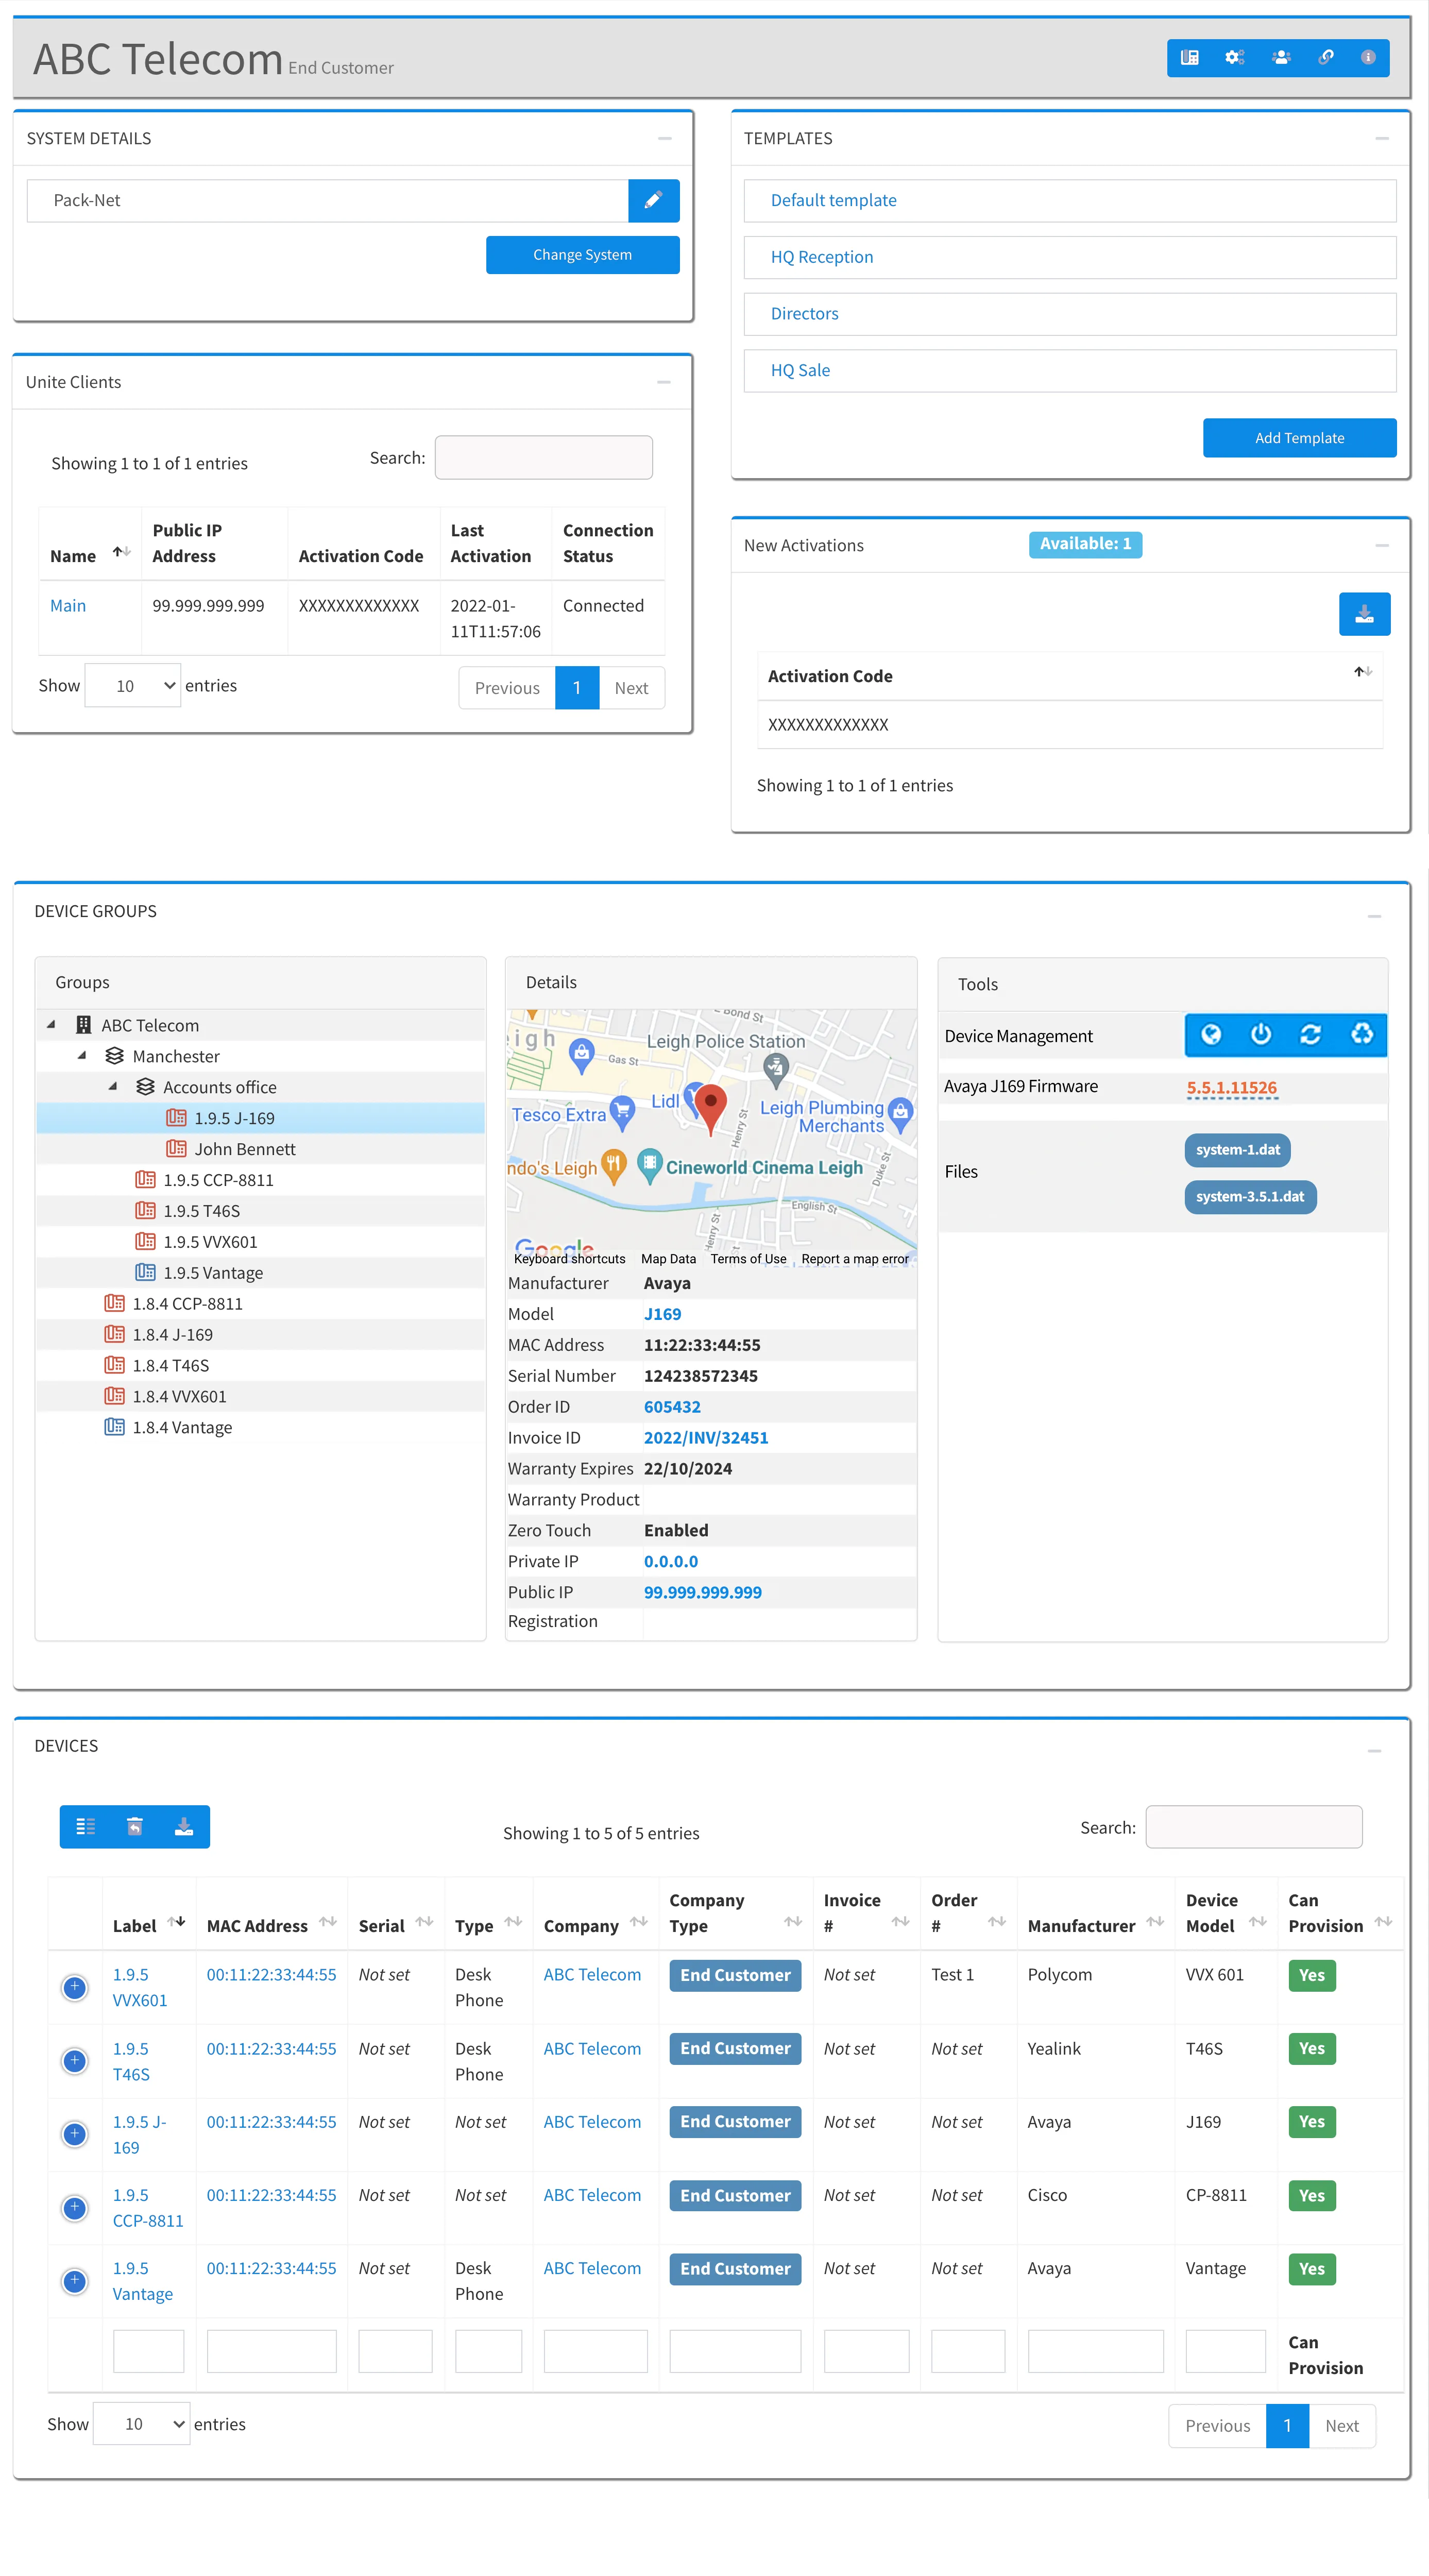This screenshot has height=2576, width=1429.
Task: Collapse the System Details panel
Action: (x=664, y=139)
